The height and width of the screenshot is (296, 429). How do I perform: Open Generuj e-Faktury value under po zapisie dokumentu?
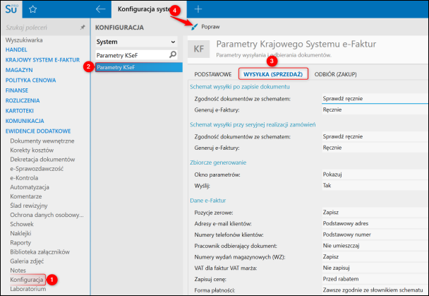click(x=375, y=109)
